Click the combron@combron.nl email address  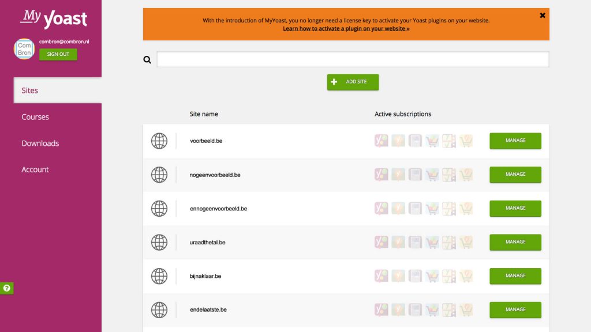click(64, 41)
